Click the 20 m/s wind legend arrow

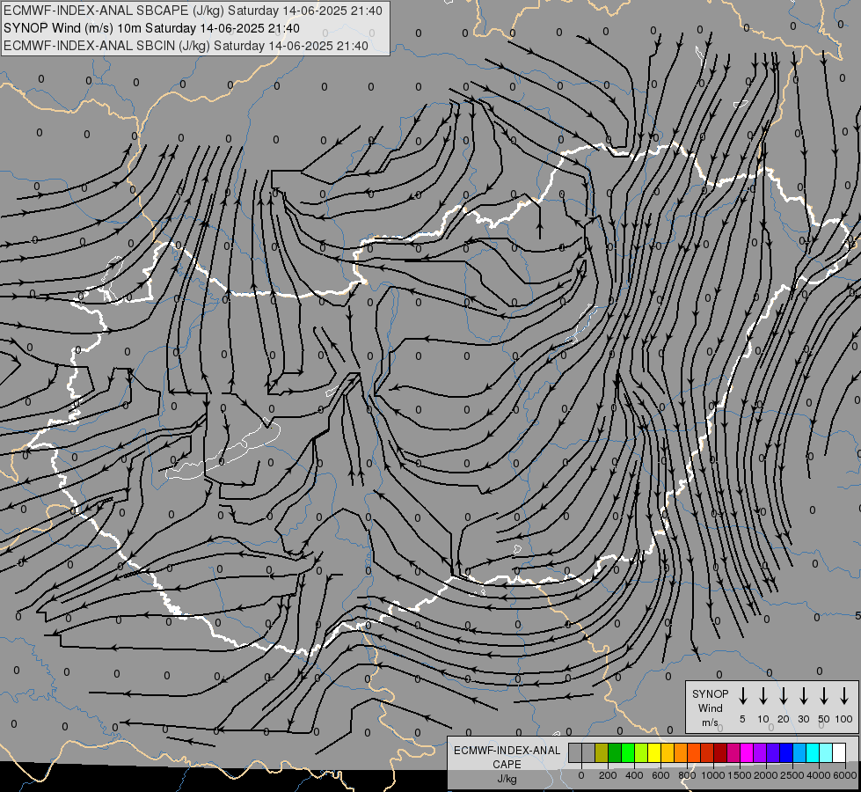[783, 696]
